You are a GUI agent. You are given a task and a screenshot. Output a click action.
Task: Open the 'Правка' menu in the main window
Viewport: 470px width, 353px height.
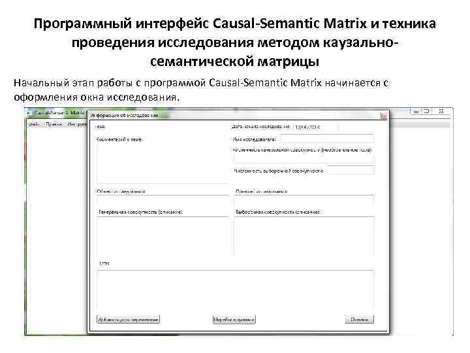pos(54,124)
